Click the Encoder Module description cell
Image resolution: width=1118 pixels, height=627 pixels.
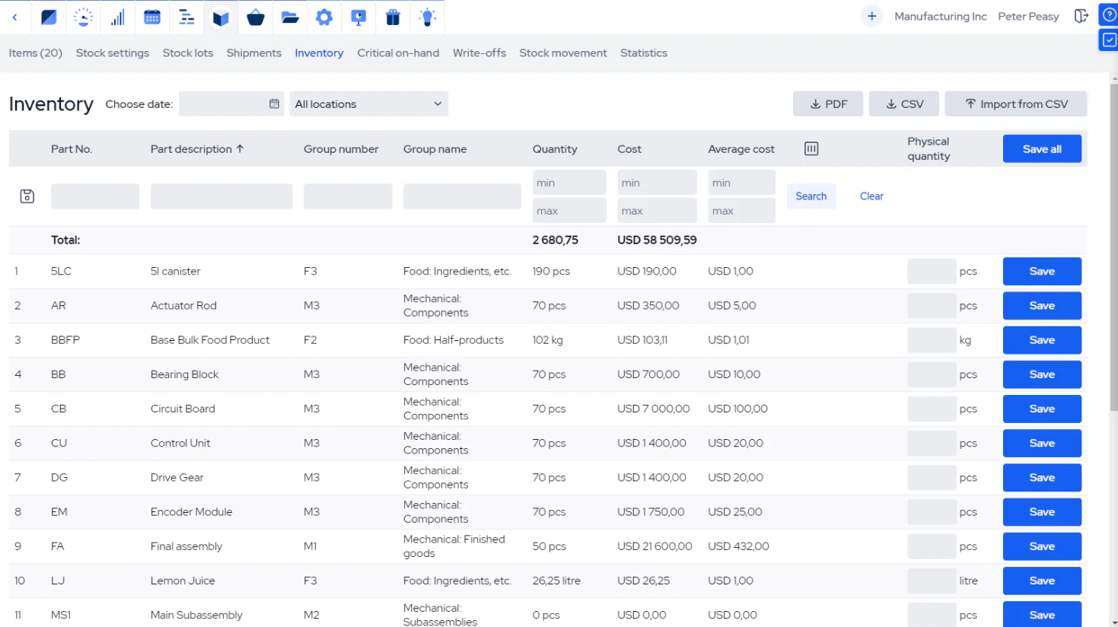point(191,512)
